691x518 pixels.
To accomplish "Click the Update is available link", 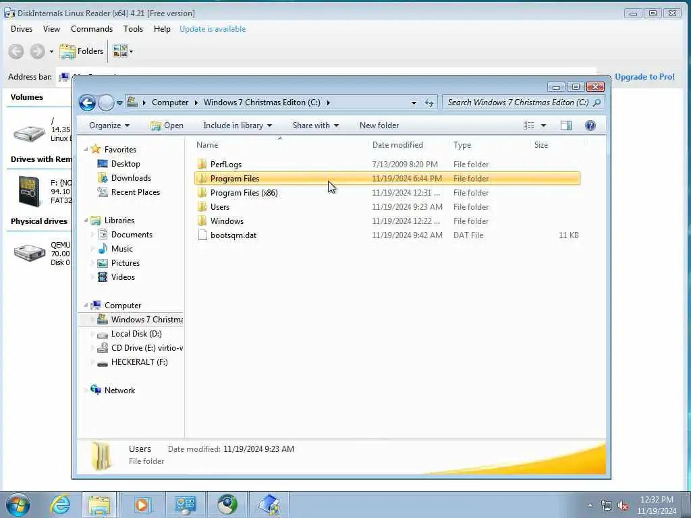I will (213, 29).
